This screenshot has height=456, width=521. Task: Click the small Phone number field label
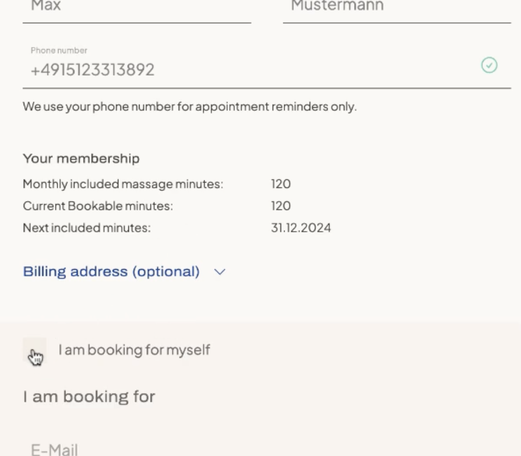coord(59,51)
